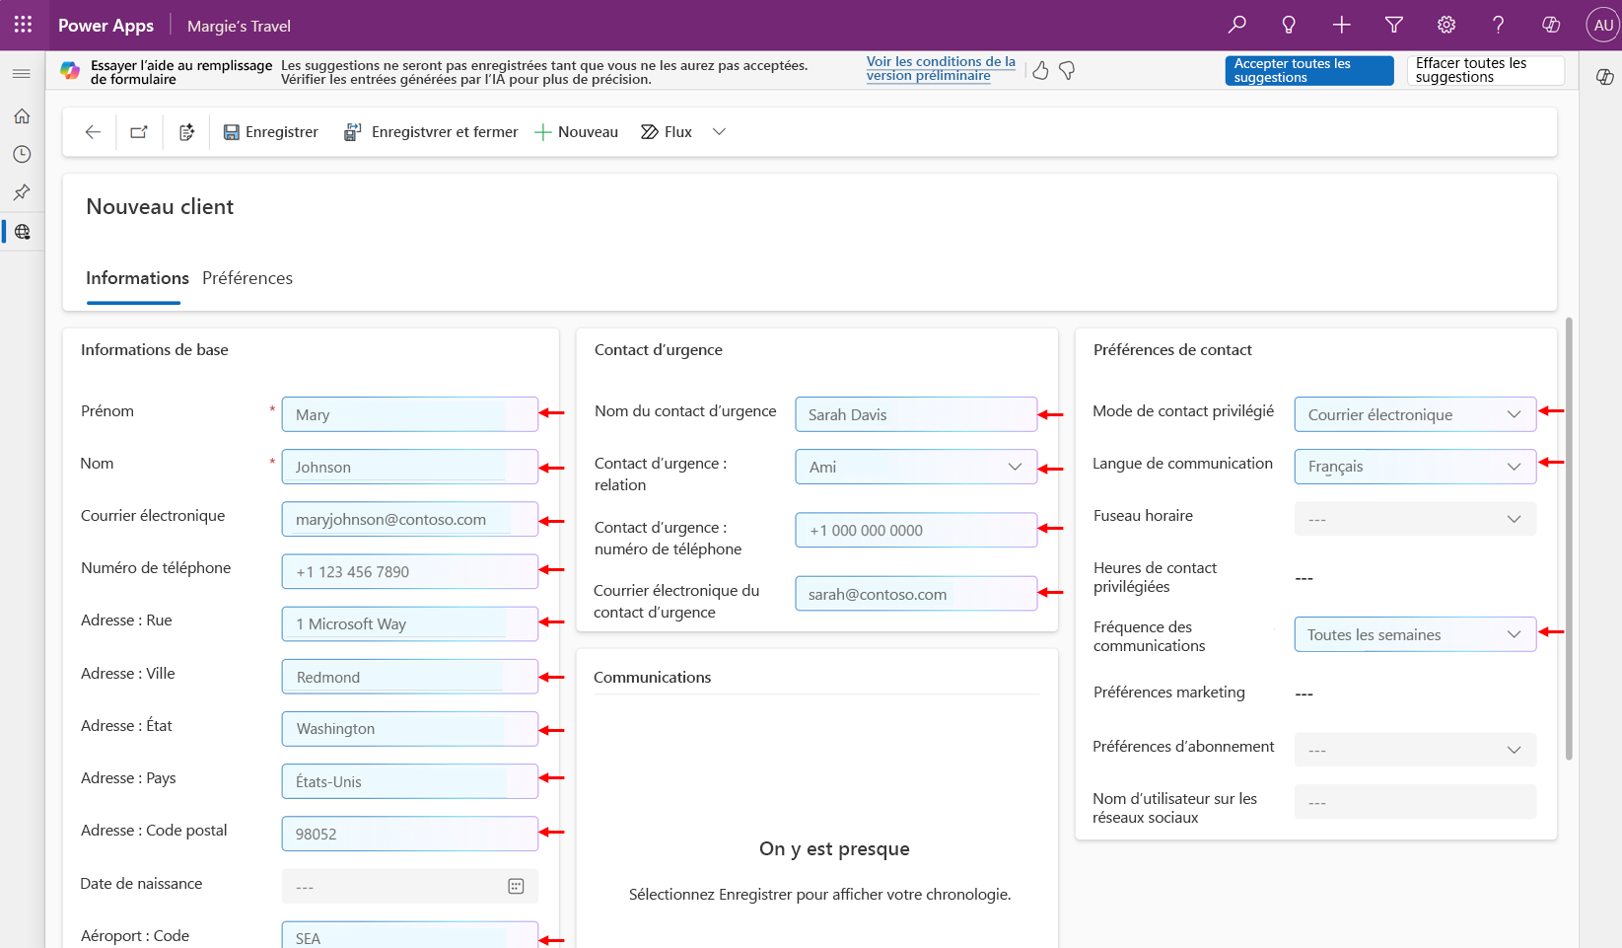Click the email field maryjohnson@contoso.com
This screenshot has width=1622, height=948.
410,519
